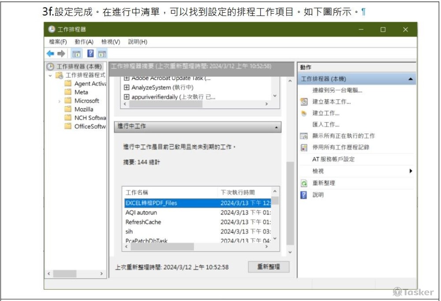Click the 重新整理 green refresh icon

[304, 182]
